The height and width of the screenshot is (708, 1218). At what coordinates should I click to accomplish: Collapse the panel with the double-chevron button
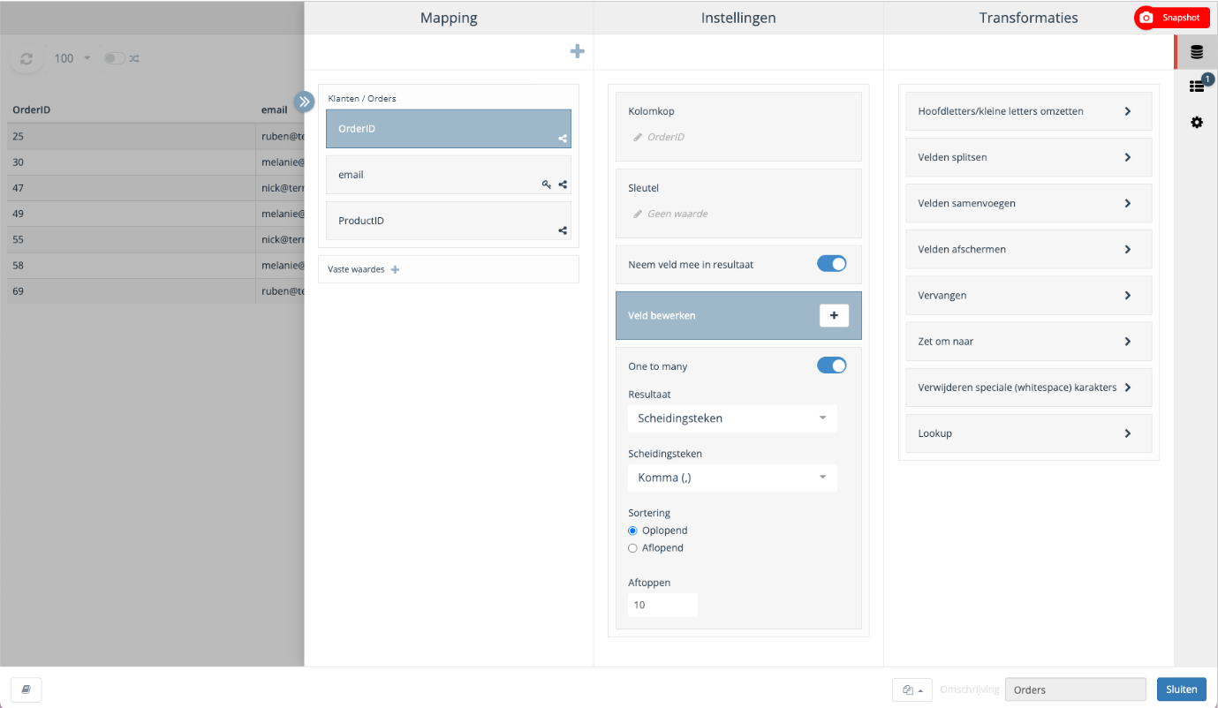click(304, 102)
